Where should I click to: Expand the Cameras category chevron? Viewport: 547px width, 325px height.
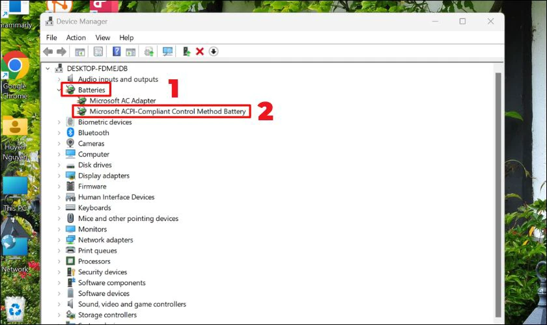click(x=59, y=144)
